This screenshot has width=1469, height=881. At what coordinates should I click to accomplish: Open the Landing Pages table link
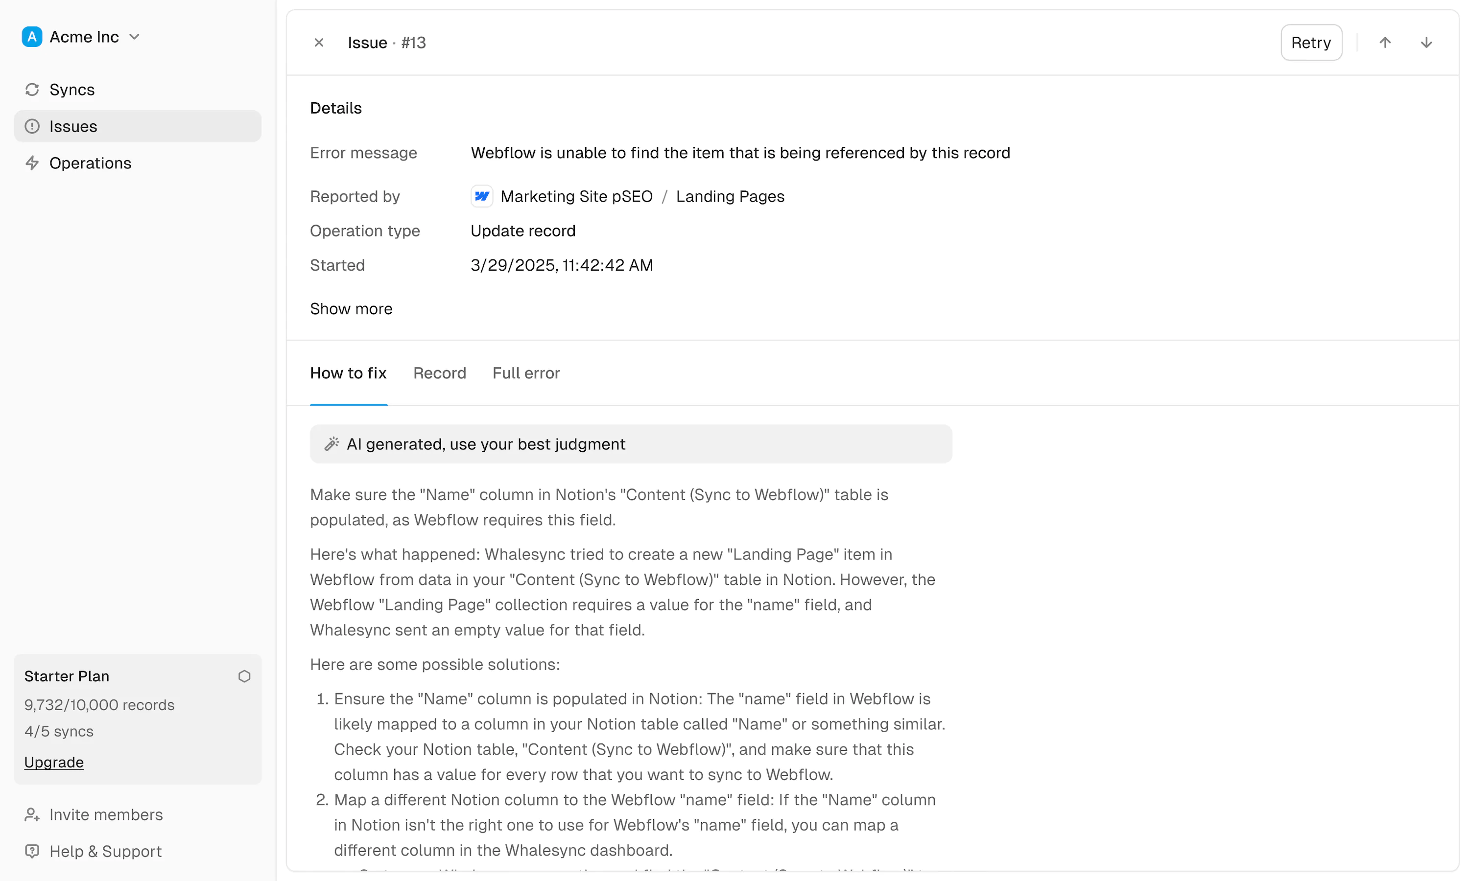(731, 196)
